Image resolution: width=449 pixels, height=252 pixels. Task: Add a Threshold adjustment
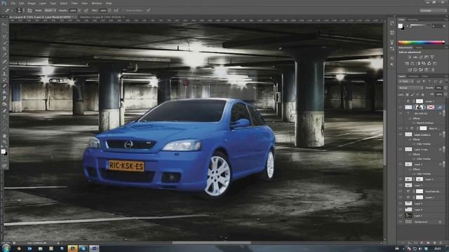[421, 70]
